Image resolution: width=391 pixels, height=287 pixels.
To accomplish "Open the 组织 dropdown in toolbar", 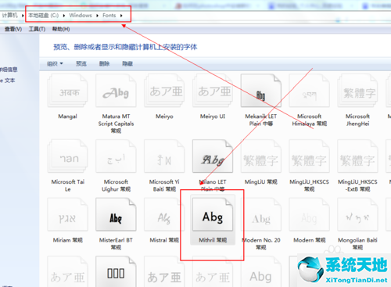I will pyautogui.click(x=55, y=63).
